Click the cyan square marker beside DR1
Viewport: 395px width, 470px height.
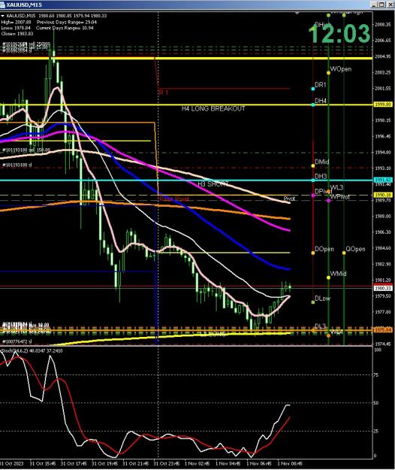click(313, 89)
